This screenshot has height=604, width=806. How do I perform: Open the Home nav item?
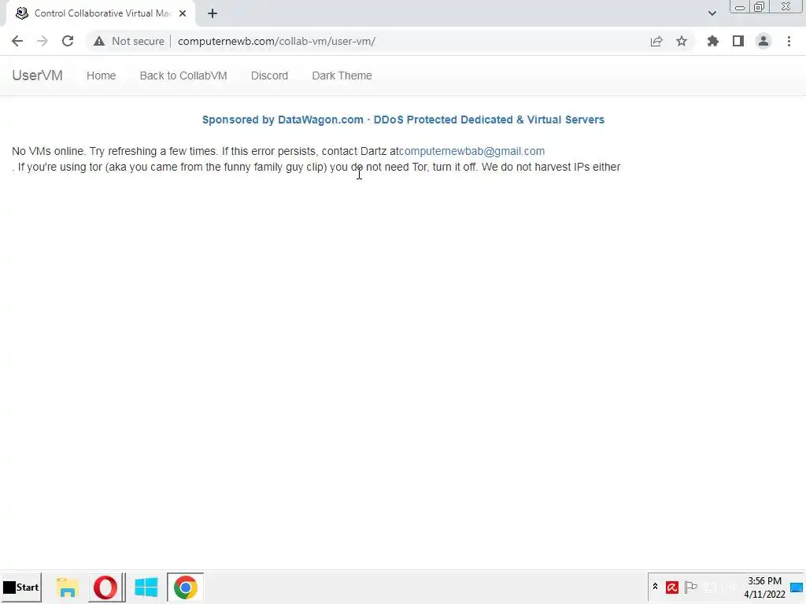tap(102, 75)
